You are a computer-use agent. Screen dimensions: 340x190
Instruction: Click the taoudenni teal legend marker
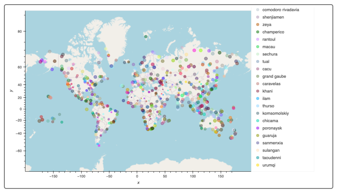(x=258, y=158)
